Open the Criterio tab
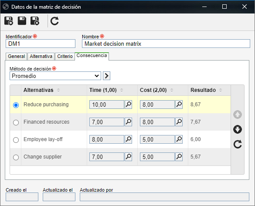 tap(65, 56)
